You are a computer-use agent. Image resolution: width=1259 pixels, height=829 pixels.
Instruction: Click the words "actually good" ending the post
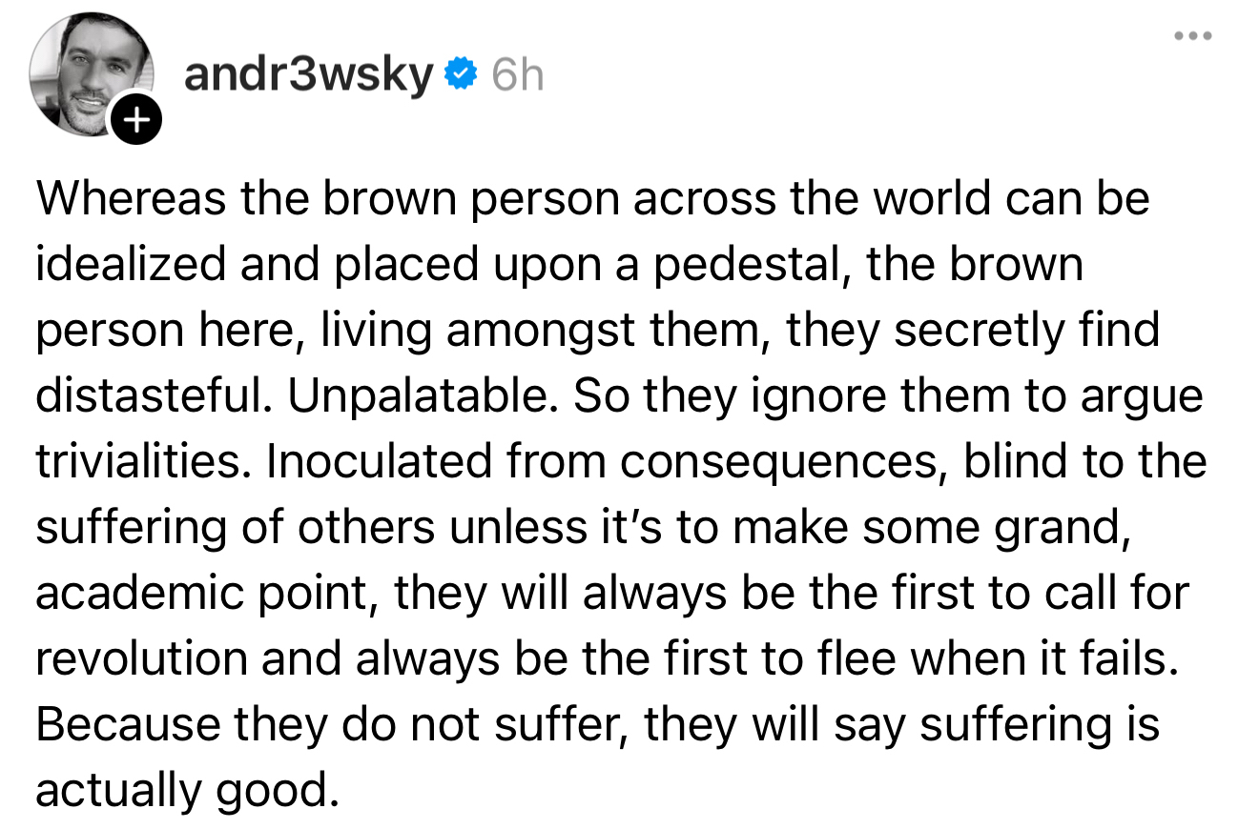[187, 790]
